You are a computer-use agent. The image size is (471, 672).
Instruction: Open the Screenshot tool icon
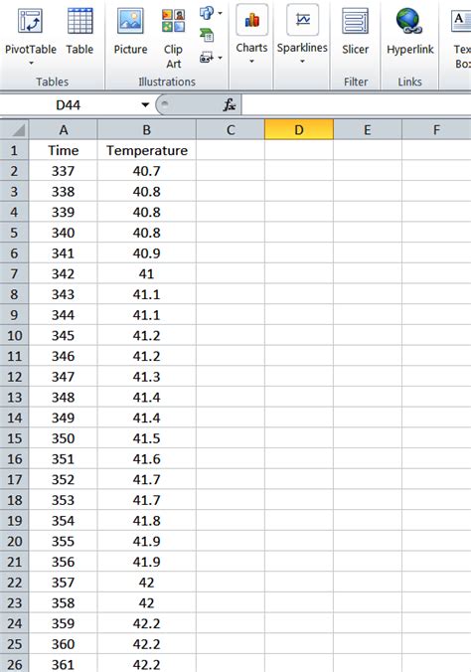tap(207, 57)
